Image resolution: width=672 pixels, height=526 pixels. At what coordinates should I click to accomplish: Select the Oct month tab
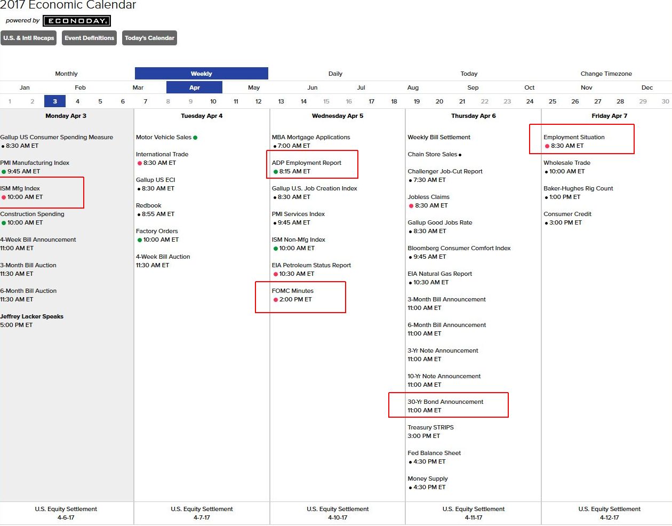pyautogui.click(x=530, y=87)
